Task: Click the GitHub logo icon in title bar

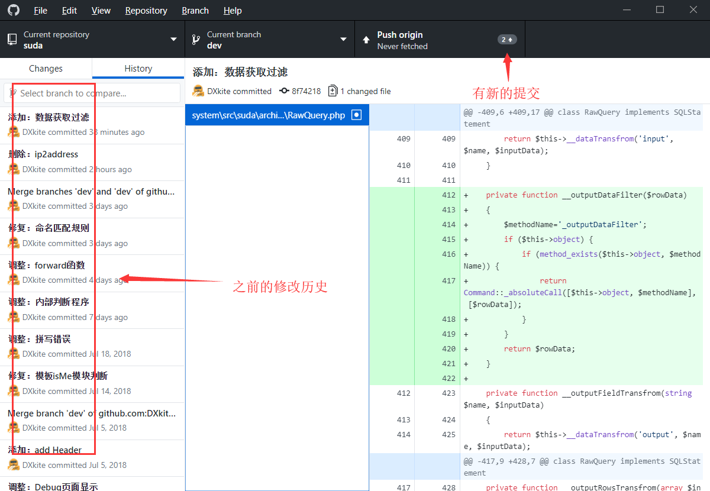Action: click(13, 10)
